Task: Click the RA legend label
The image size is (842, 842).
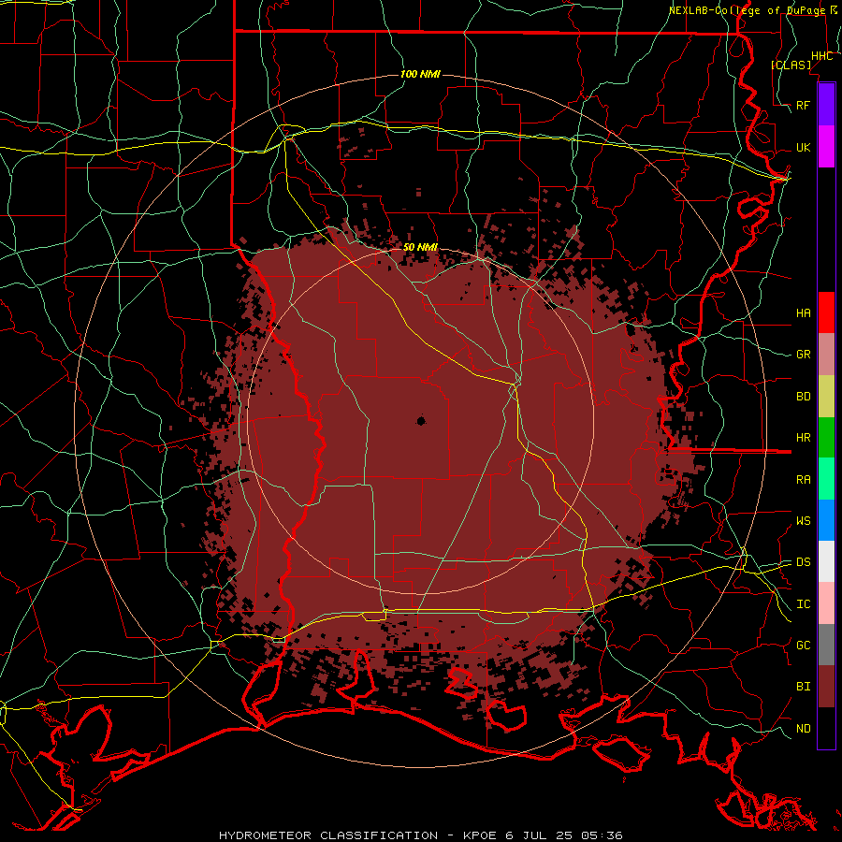Action: [x=804, y=480]
